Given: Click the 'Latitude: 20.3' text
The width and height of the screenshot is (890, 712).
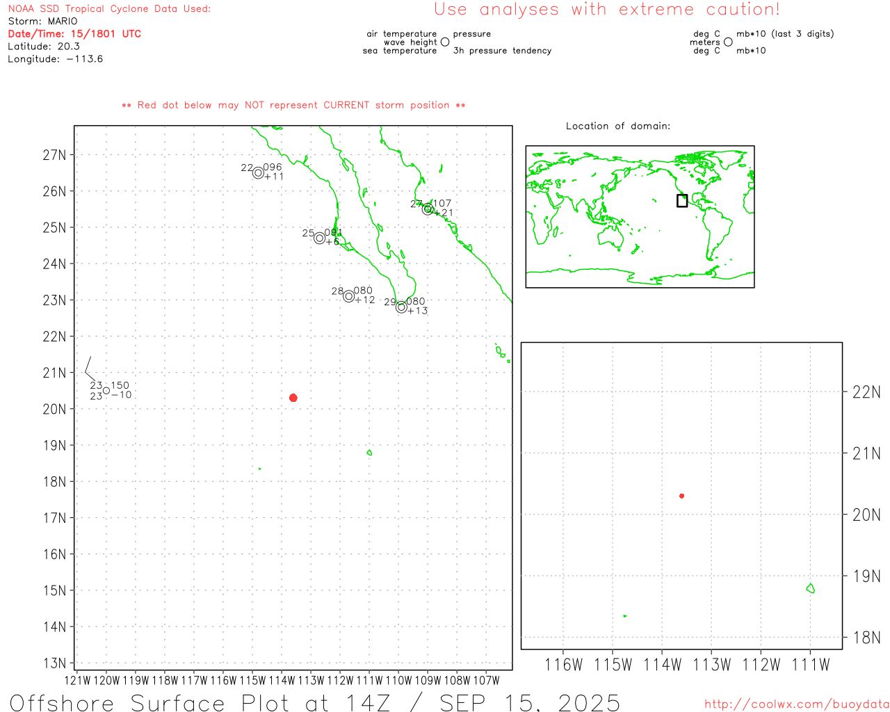Looking at the screenshot, I should 44,46.
